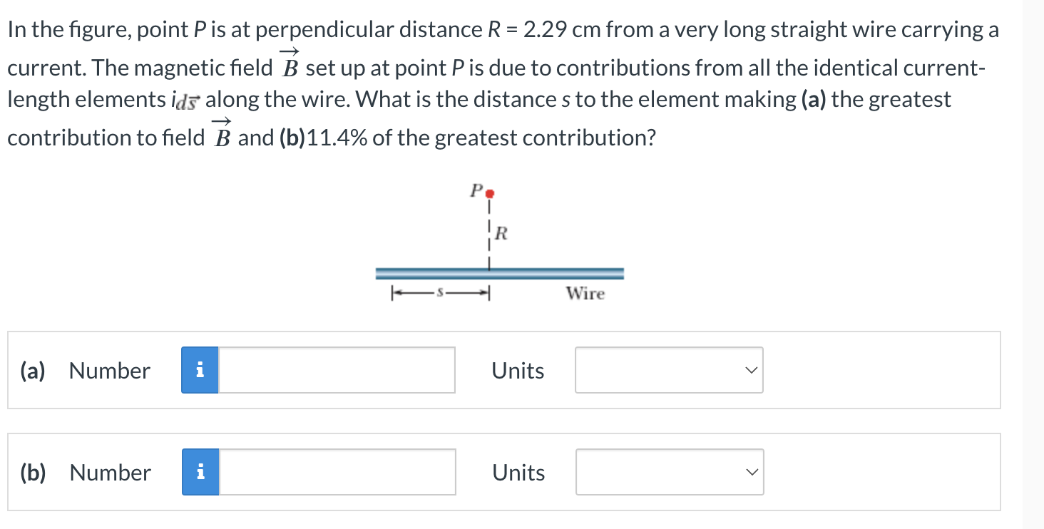Select the Units label next to part (a)

518,370
